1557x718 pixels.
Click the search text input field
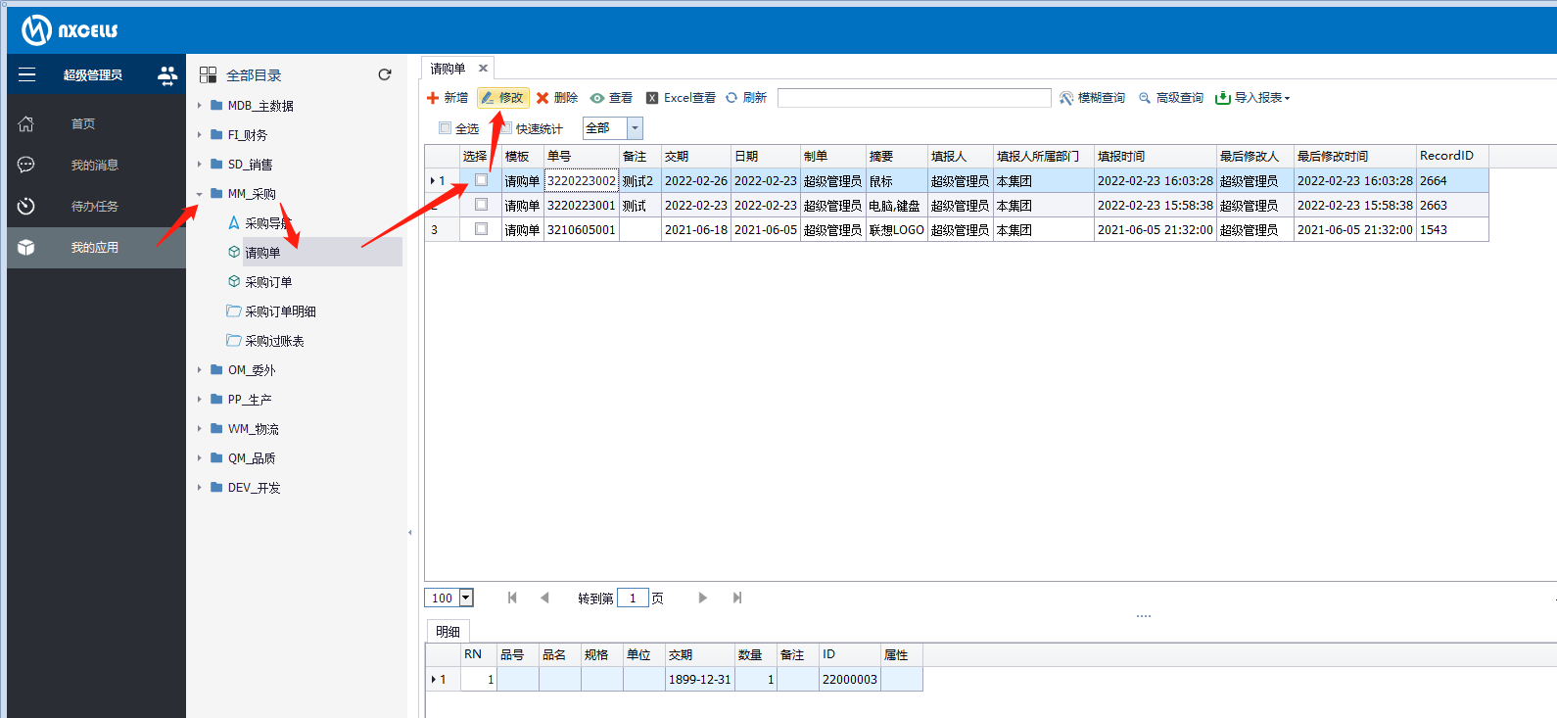coord(914,98)
